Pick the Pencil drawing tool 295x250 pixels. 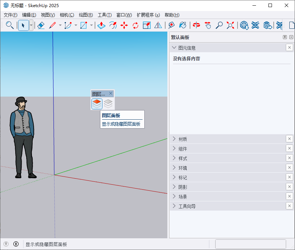click(52, 25)
